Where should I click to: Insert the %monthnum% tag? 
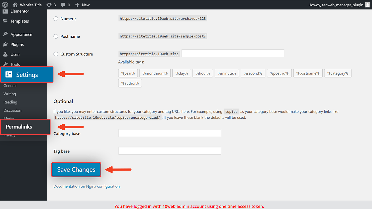point(155,73)
